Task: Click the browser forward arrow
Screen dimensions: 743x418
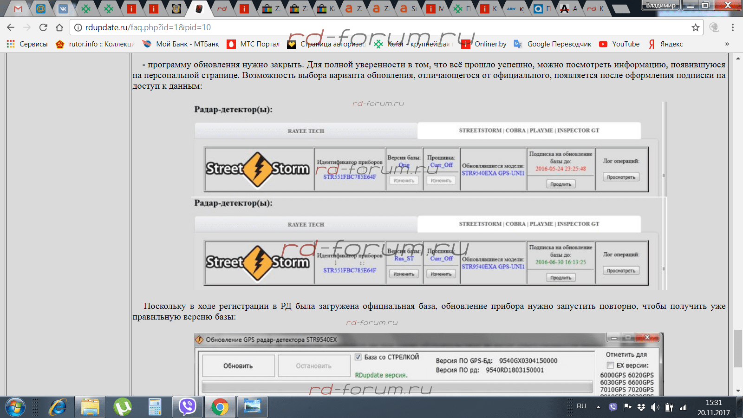Action: point(27,27)
